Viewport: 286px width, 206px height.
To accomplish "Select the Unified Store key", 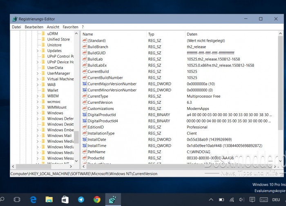I will [x=58, y=39].
